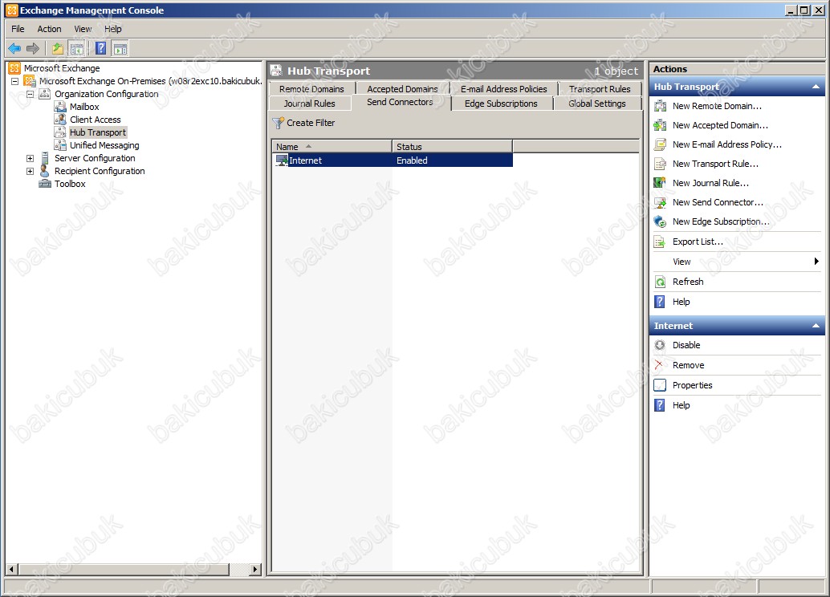
Task: Open the Action menu
Action: pyautogui.click(x=49, y=29)
